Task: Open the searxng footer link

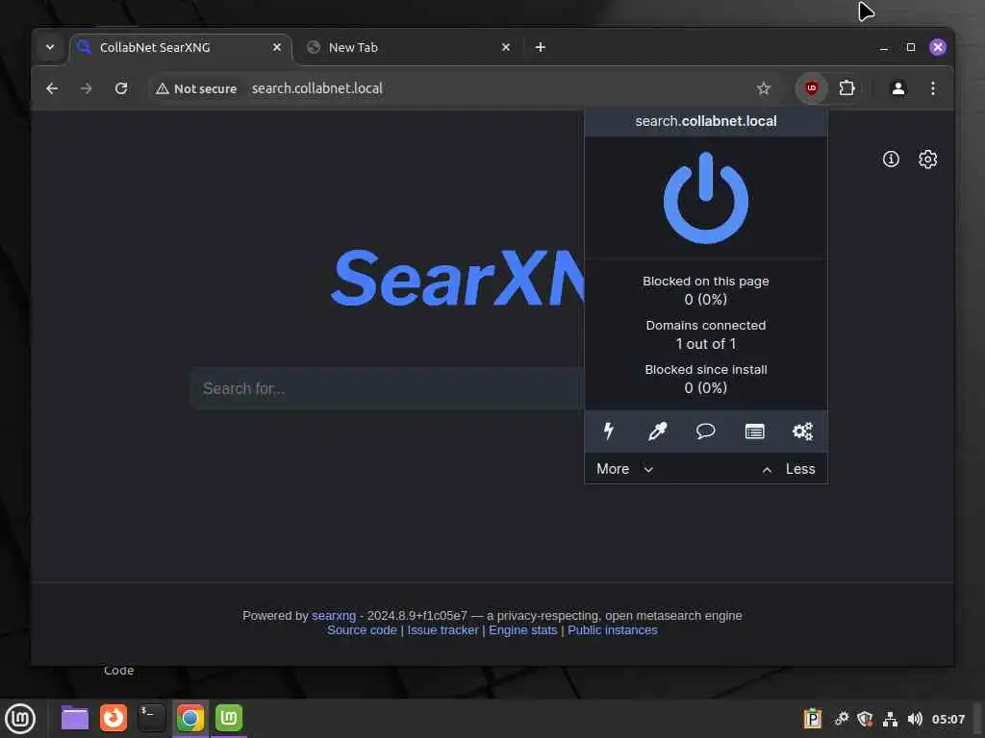Action: pyautogui.click(x=334, y=616)
